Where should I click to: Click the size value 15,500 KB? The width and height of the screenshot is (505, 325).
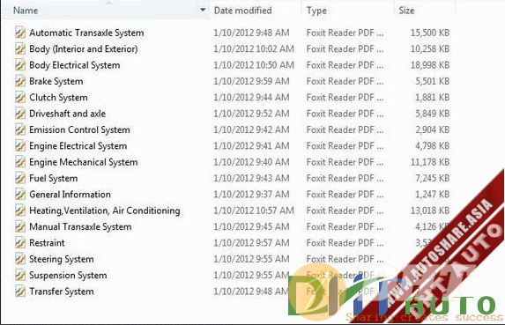(x=430, y=33)
